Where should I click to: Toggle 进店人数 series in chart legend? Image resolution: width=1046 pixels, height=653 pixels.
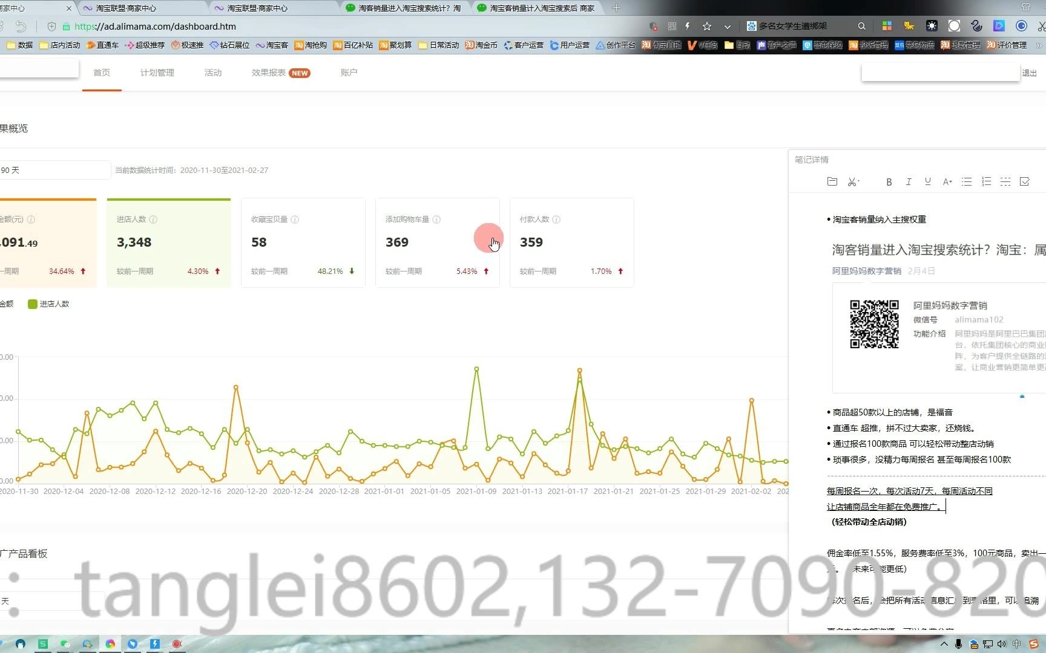(x=49, y=304)
